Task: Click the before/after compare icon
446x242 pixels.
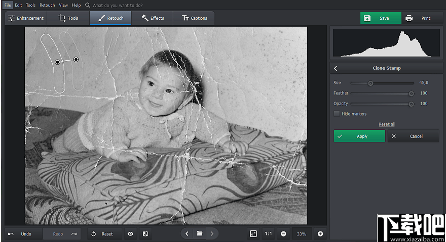Action: [x=145, y=234]
